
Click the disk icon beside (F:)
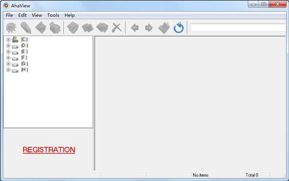(x=15, y=59)
